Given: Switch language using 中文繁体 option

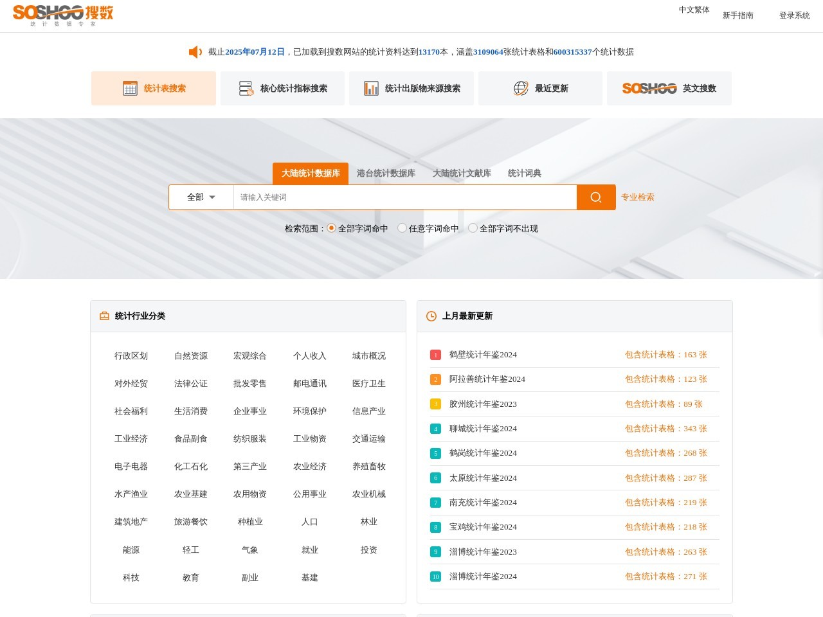Looking at the screenshot, I should (694, 10).
